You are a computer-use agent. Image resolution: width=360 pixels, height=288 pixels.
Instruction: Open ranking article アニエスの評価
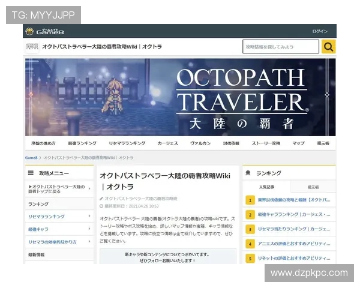point(294,244)
